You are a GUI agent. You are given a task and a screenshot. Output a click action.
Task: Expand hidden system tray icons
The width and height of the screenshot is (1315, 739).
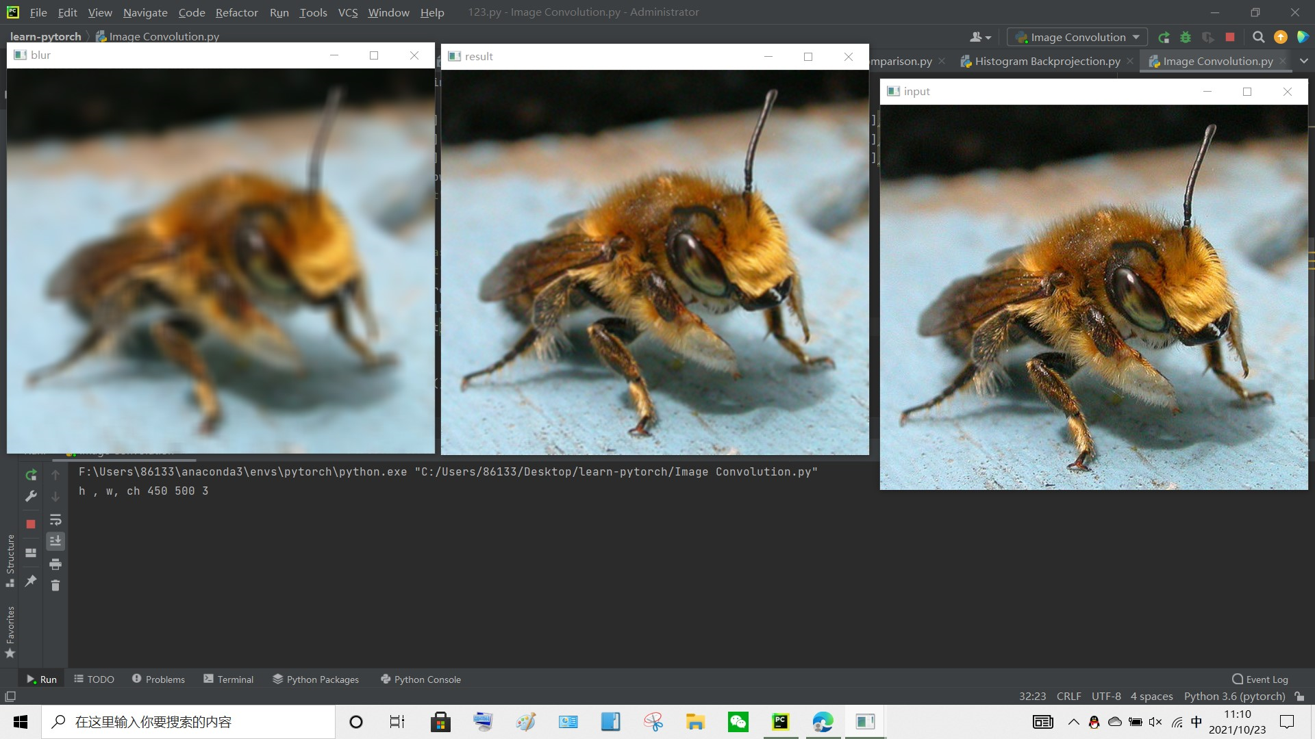[x=1074, y=722]
